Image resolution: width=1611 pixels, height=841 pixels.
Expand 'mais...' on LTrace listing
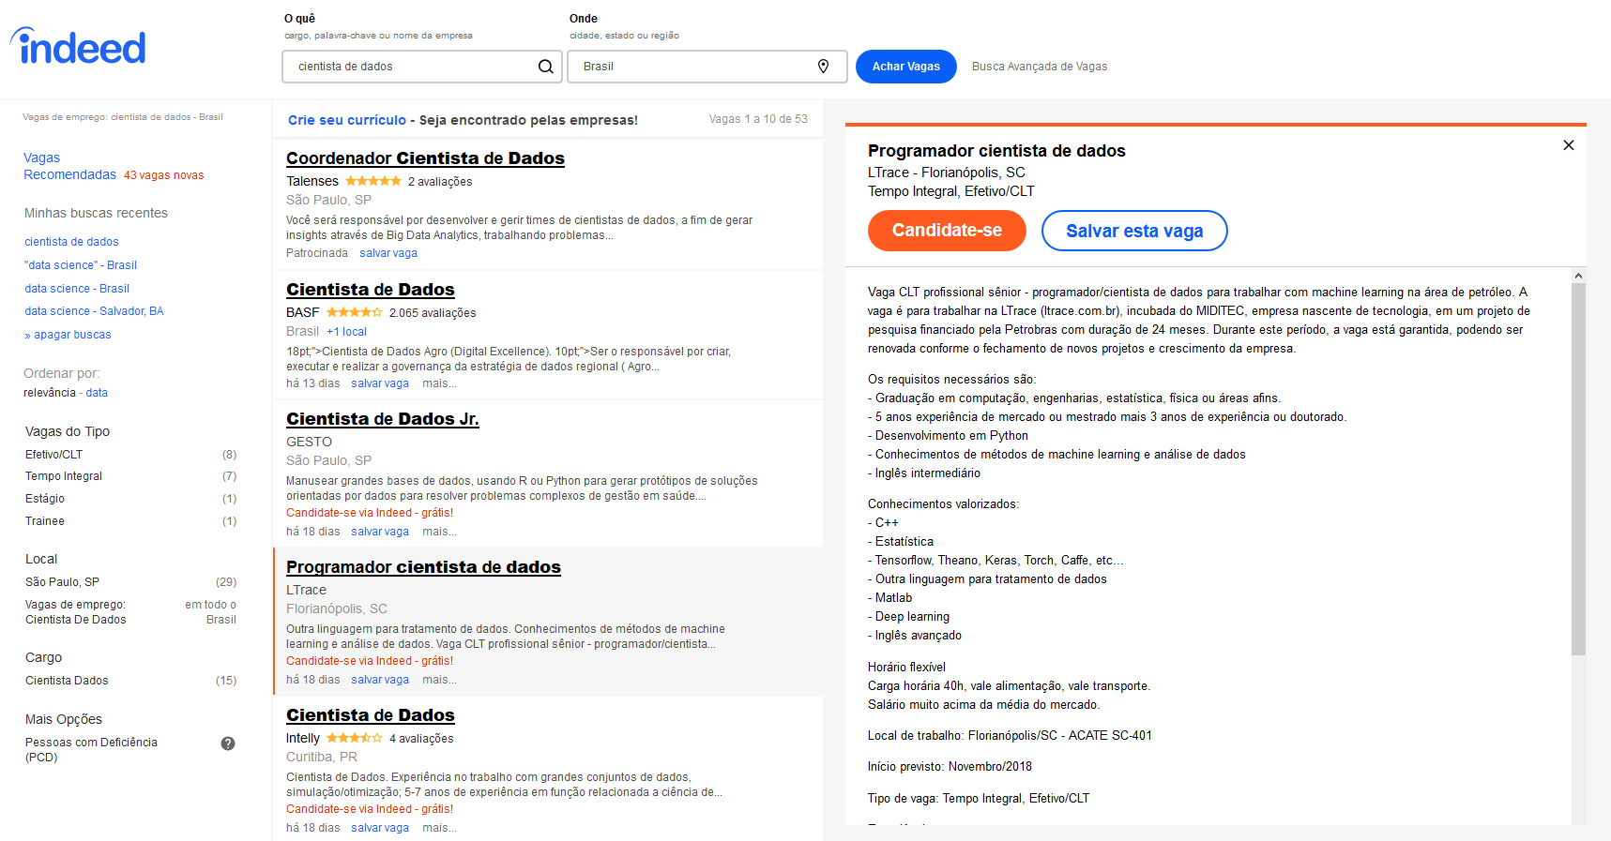point(439,680)
